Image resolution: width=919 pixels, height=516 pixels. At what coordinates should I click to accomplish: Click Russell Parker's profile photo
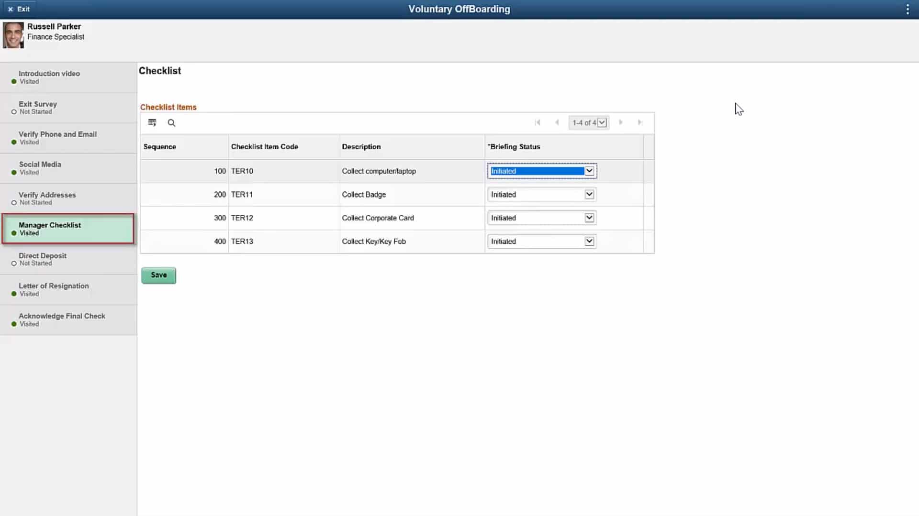(x=13, y=34)
